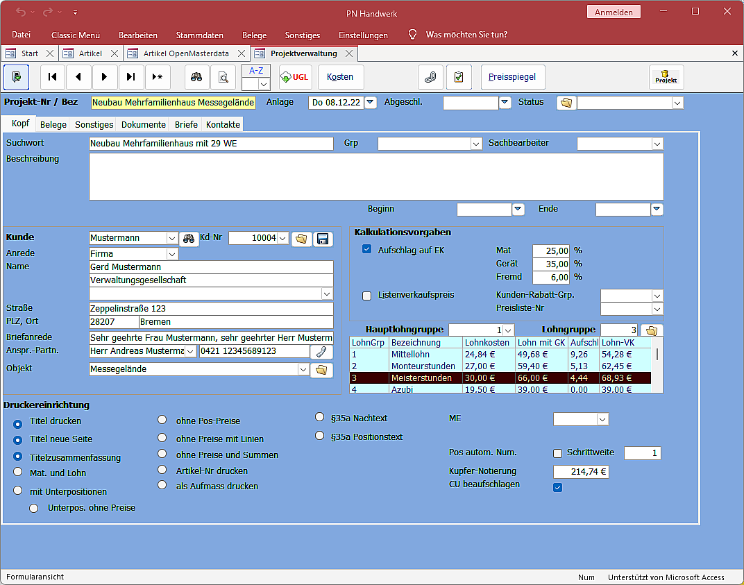Click the exit door icon in toolbar

pyautogui.click(x=17, y=77)
